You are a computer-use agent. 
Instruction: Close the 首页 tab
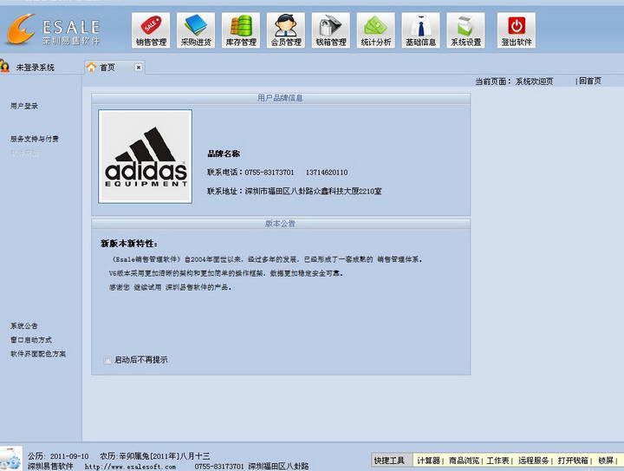pyautogui.click(x=138, y=68)
